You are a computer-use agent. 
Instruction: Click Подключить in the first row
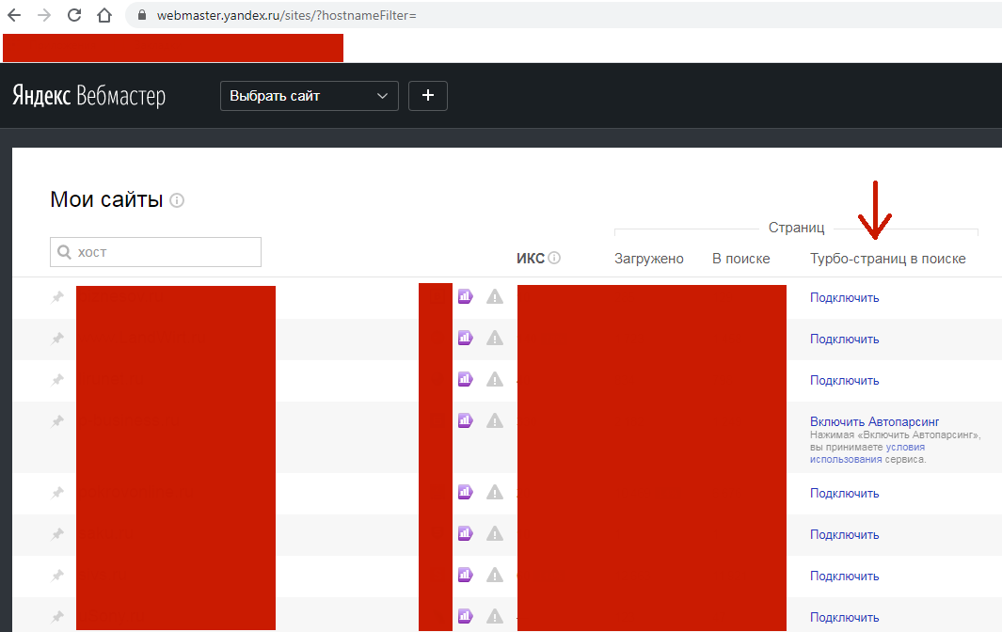(x=844, y=298)
